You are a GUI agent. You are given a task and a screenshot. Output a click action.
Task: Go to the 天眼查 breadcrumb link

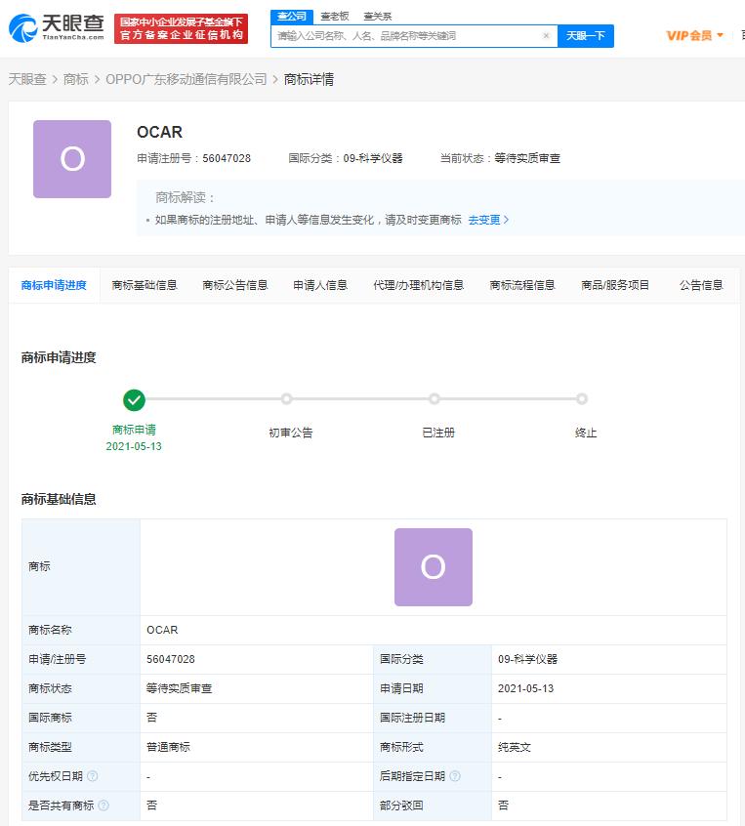[27, 79]
